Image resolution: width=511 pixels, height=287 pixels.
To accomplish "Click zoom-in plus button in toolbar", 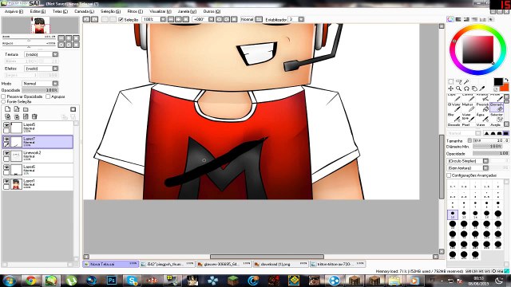I will coord(178,19).
